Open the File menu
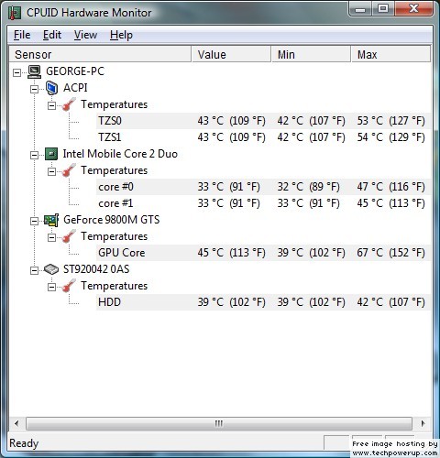Viewport: 440px width, 458px height. (x=22, y=35)
